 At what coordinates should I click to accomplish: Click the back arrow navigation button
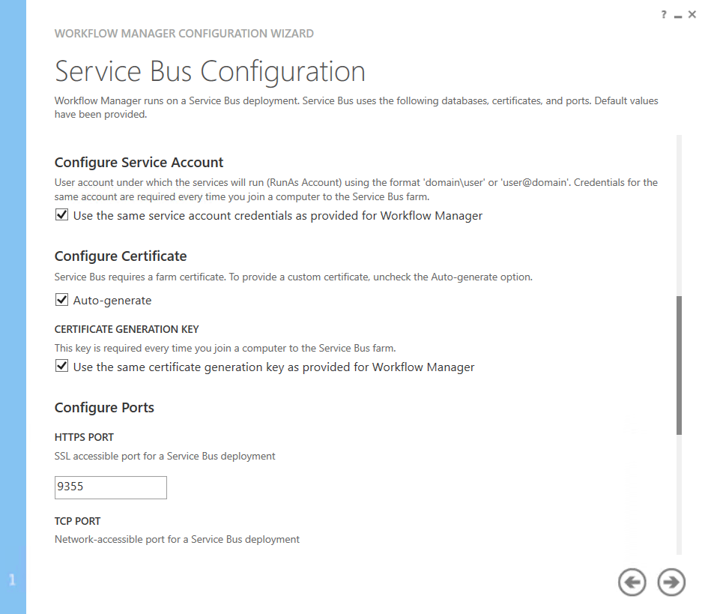pos(632,582)
